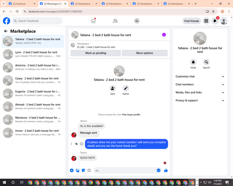Screen dimensions: 233x186
Task: Click the Facebook logo icon
Action: tap(7, 21)
